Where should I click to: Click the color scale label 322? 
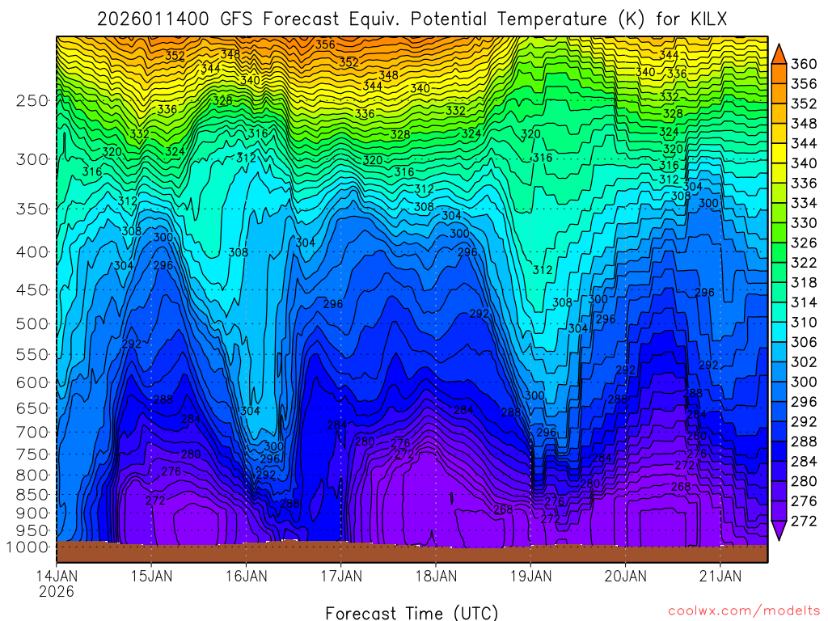[x=804, y=263]
